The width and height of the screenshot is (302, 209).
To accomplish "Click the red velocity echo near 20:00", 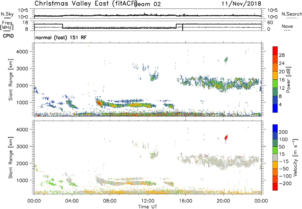I will point(226,138).
